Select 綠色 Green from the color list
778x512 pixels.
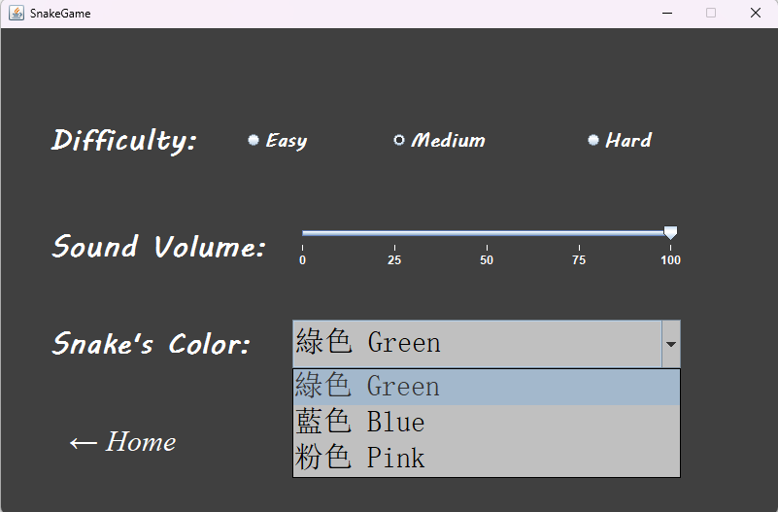pos(487,387)
